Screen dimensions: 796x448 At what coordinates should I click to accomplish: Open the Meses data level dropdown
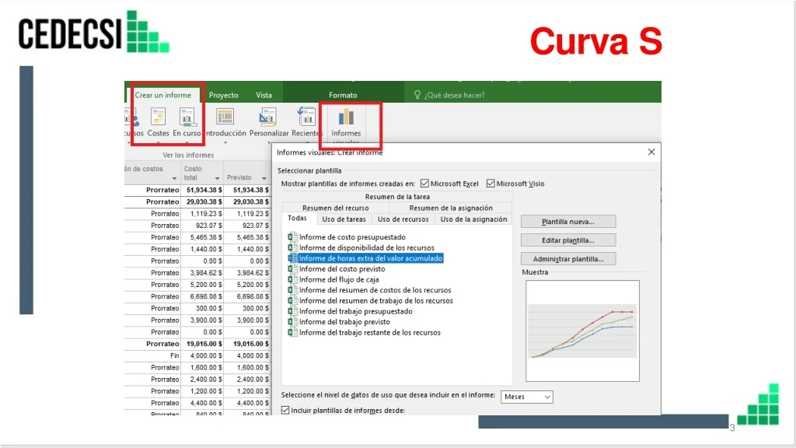pos(527,397)
